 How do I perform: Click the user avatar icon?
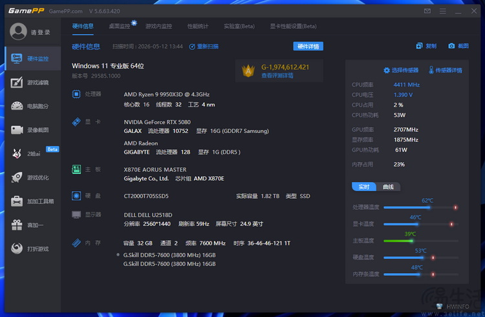[x=18, y=32]
